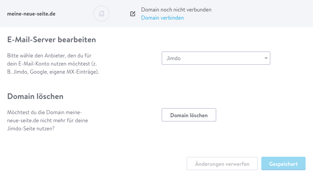313x177 pixels.
Task: Click the Domain löschen button
Action: 189,115
